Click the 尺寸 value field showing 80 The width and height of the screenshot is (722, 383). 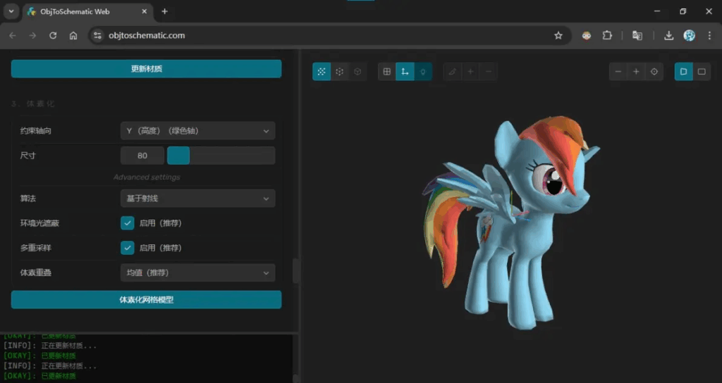142,156
